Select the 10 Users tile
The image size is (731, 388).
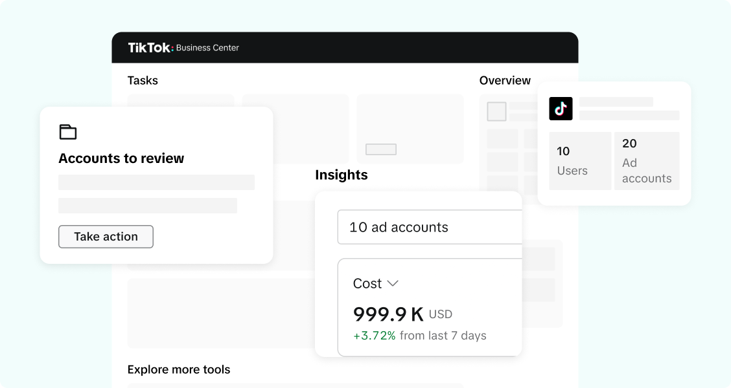tap(580, 161)
